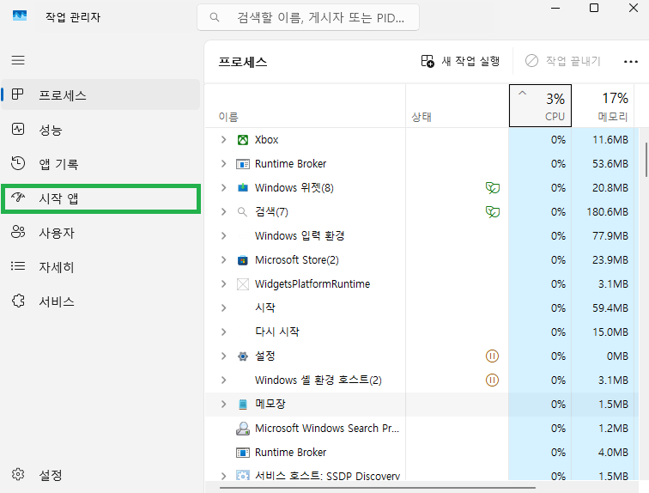Image resolution: width=649 pixels, height=493 pixels.
Task: Open 설정 at bottom of sidebar
Action: [x=100, y=474]
